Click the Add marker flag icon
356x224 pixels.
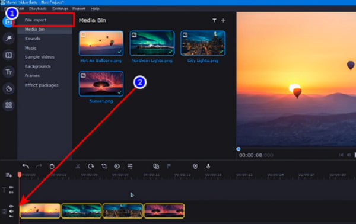(x=169, y=166)
